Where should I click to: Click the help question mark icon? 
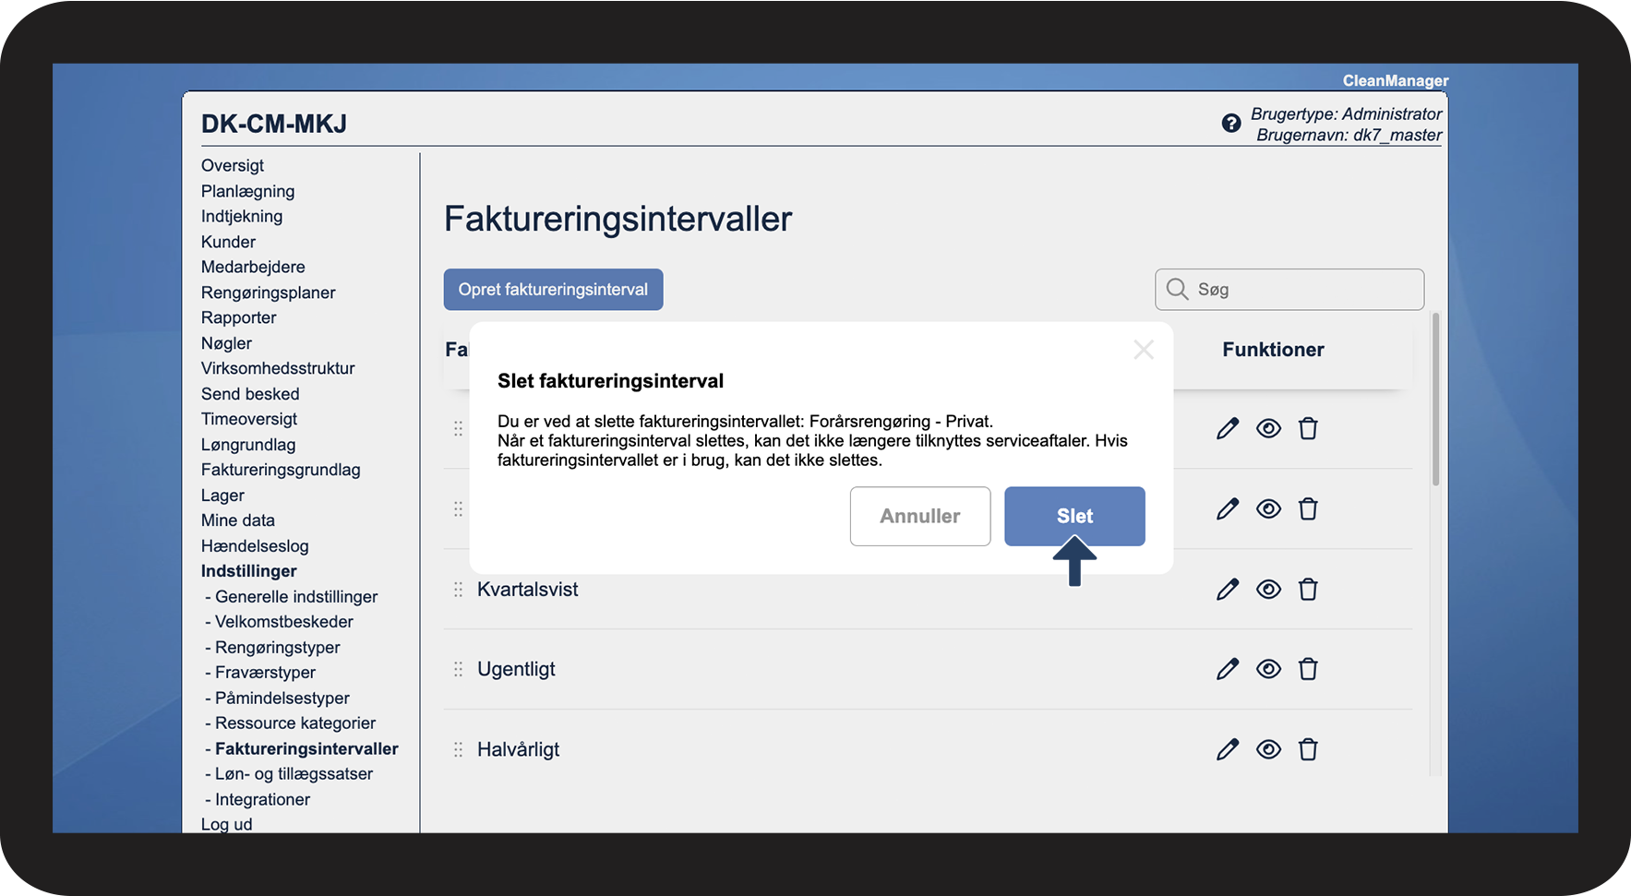(x=1230, y=123)
